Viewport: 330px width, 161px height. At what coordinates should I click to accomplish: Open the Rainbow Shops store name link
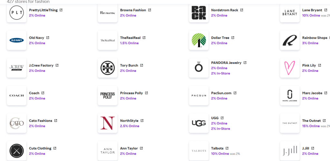tap(315, 38)
